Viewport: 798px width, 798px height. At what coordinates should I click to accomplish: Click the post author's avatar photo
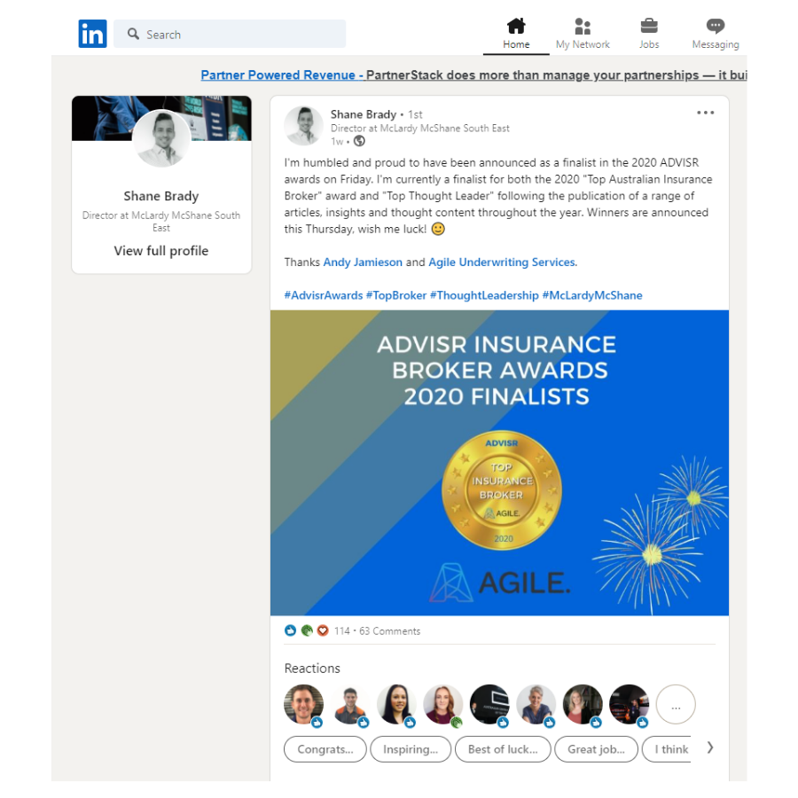[x=304, y=126]
